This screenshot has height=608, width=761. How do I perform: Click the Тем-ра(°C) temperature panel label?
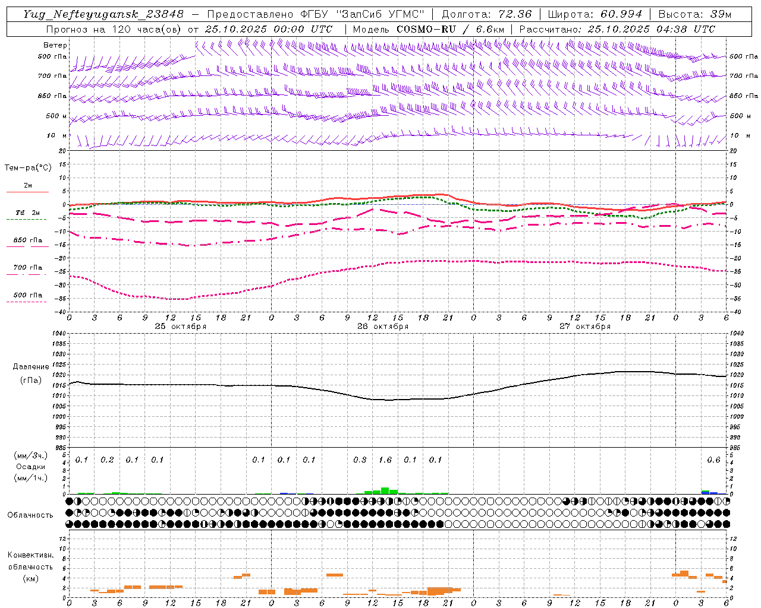tap(28, 168)
